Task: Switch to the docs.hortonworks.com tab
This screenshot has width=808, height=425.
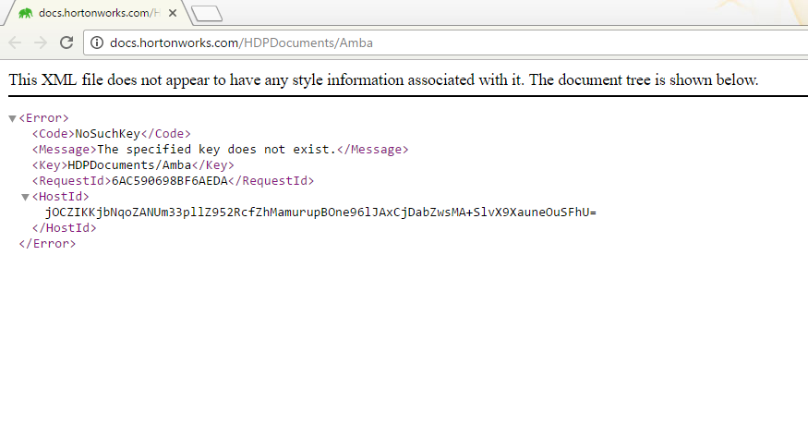Action: [x=98, y=13]
